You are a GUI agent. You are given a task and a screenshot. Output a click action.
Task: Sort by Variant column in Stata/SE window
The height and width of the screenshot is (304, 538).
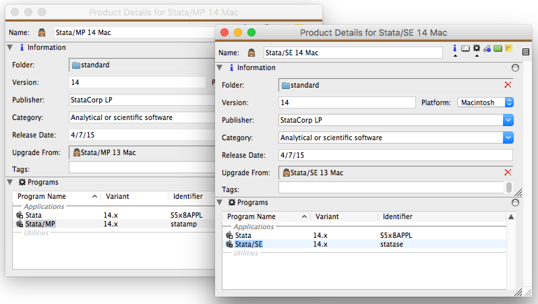[344, 216]
